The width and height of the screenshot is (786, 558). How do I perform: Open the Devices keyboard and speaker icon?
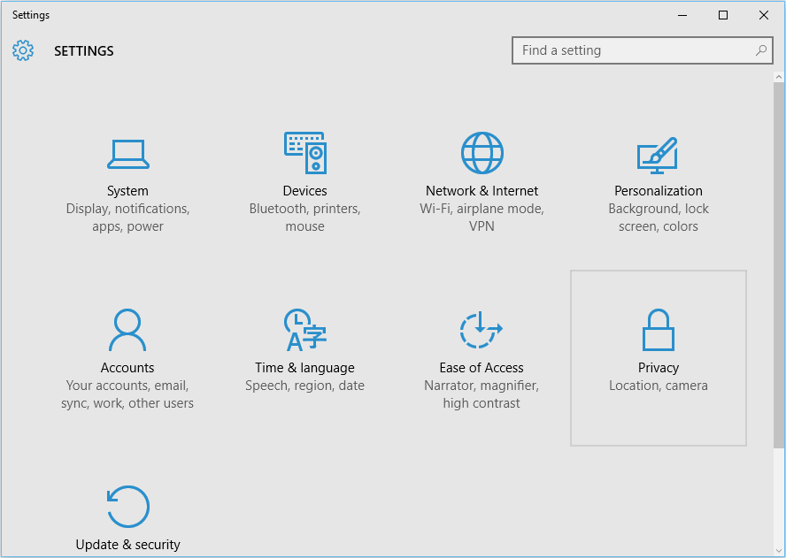pos(305,153)
